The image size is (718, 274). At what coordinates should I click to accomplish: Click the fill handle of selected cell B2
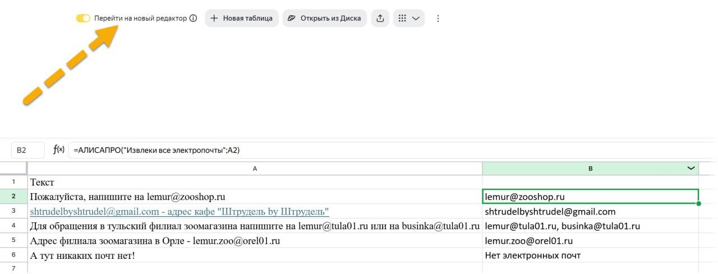click(698, 203)
